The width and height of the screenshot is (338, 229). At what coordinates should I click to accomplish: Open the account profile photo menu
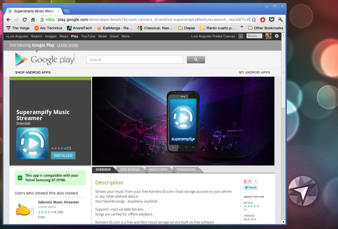268,36
